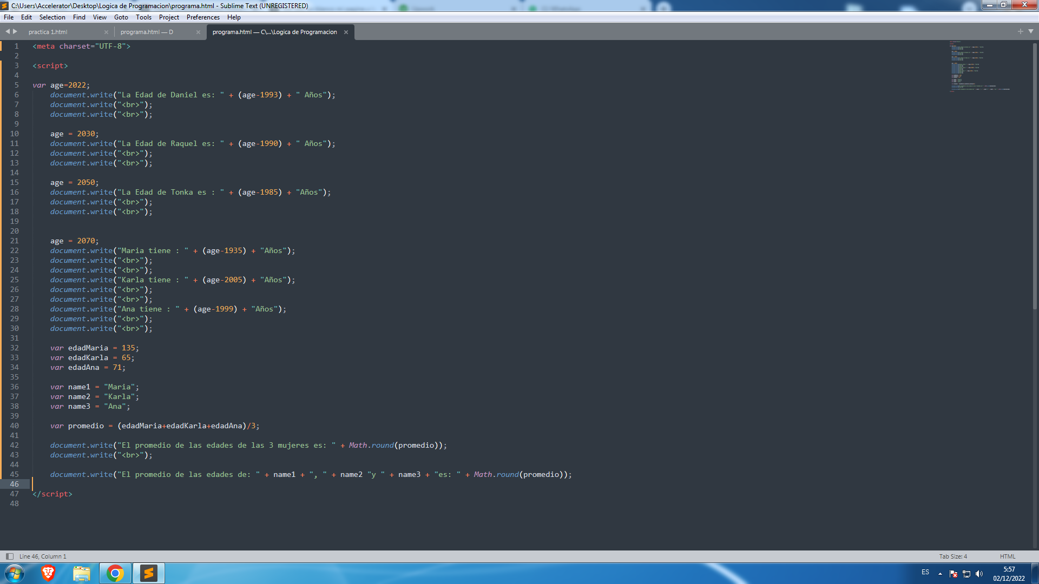Screen dimensions: 1039x584
Task: Open the Selection menu
Action: [52, 17]
